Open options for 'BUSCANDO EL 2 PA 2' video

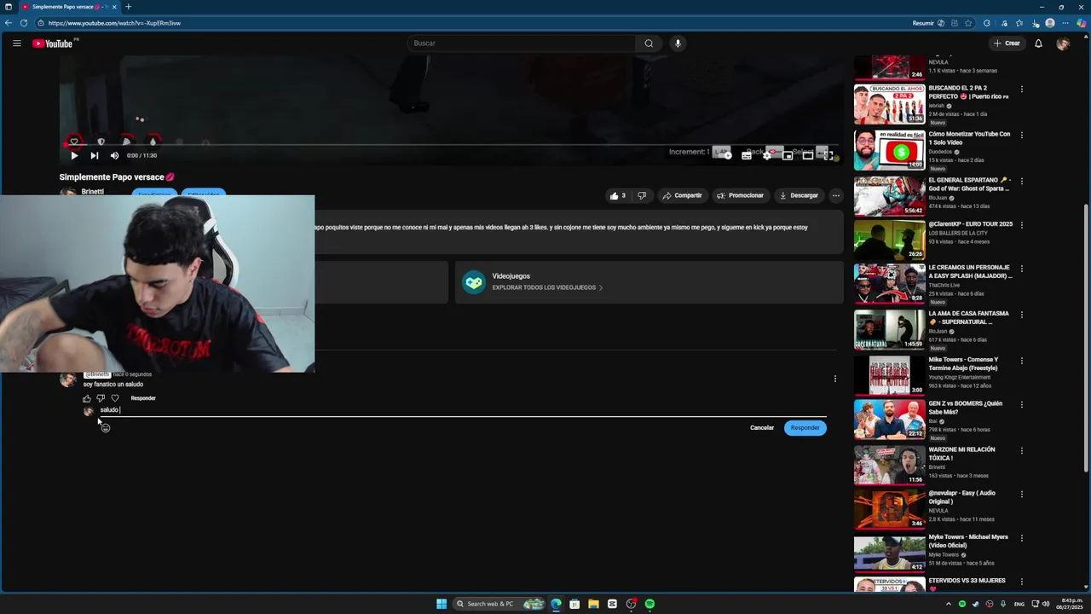coord(1022,89)
